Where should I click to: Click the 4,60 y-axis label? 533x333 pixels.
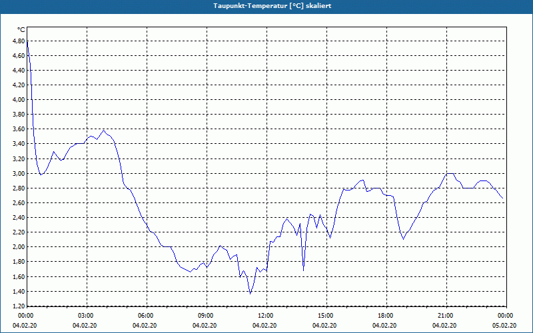click(19, 55)
